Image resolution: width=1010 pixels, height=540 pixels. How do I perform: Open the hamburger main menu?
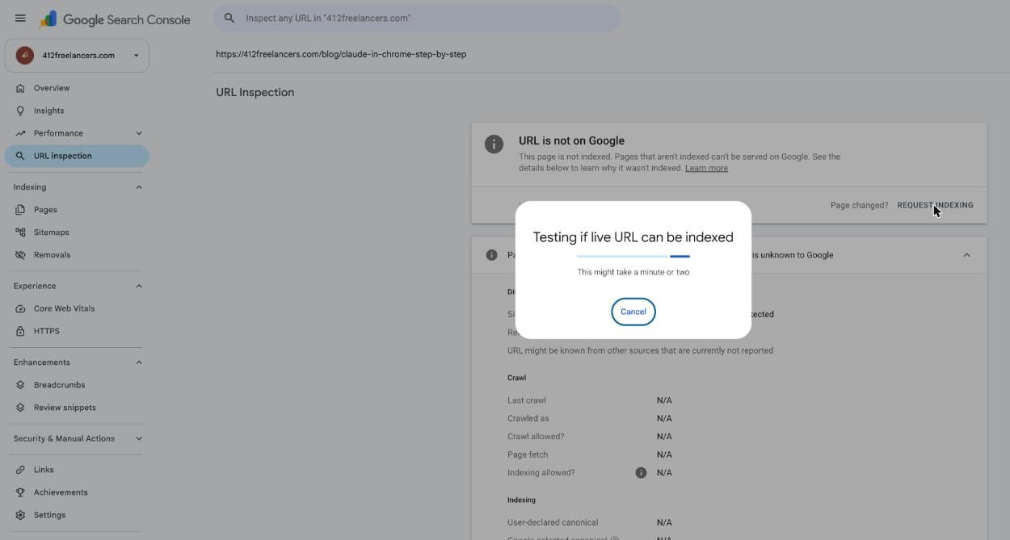20,19
